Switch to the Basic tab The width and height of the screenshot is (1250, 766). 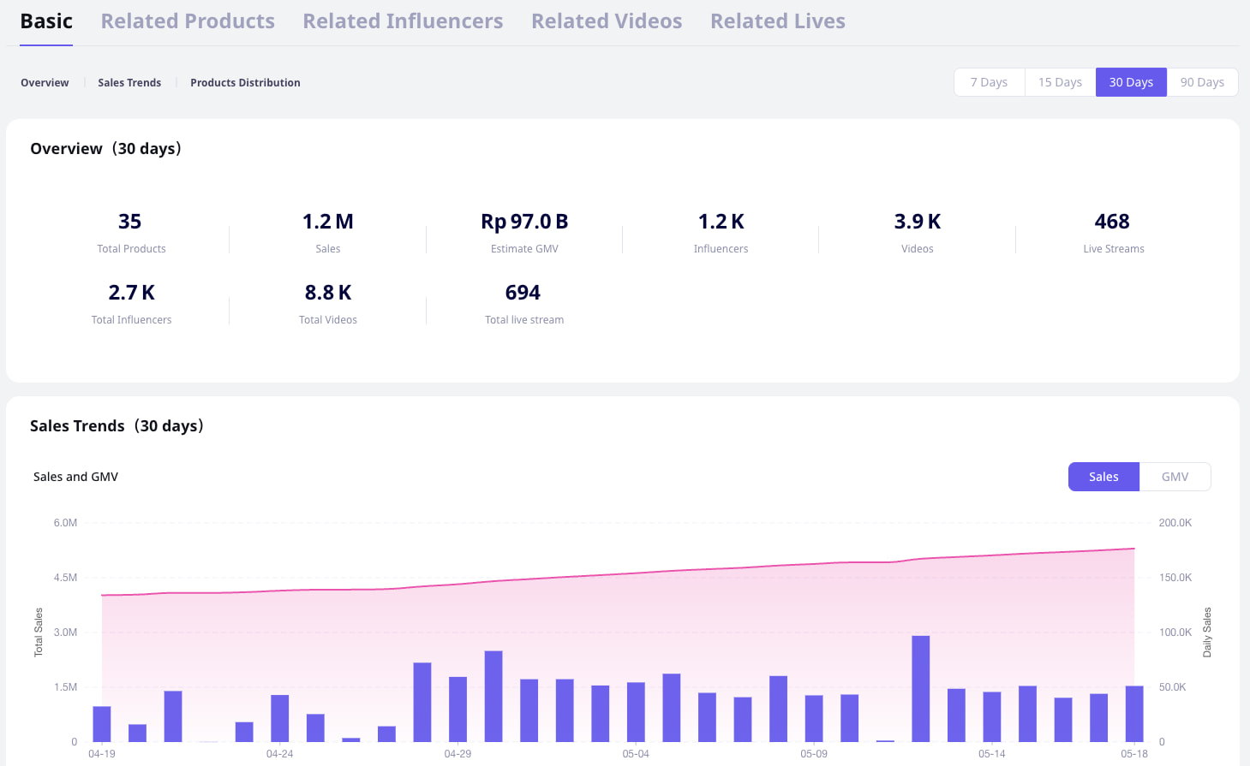point(46,21)
